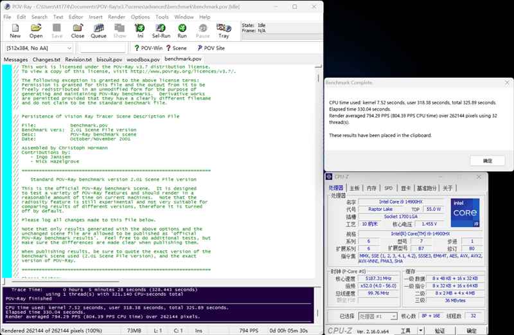
Task: Switch to the biscuit.pov tab
Action: click(109, 60)
